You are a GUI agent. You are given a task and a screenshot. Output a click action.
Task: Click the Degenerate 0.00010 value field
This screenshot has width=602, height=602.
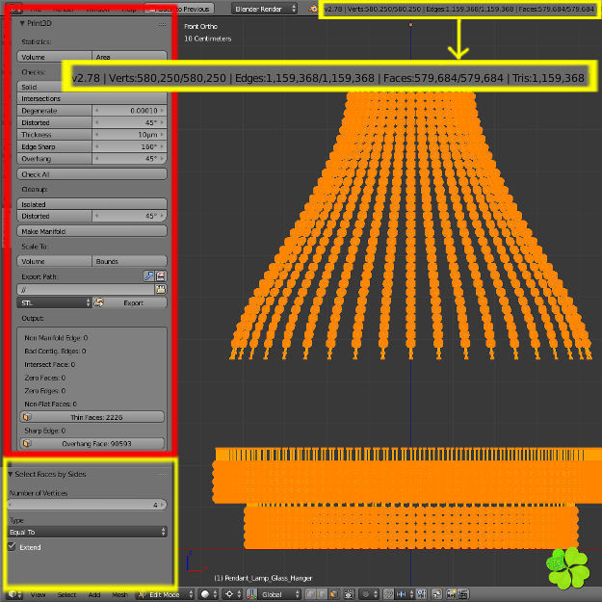pyautogui.click(x=129, y=111)
